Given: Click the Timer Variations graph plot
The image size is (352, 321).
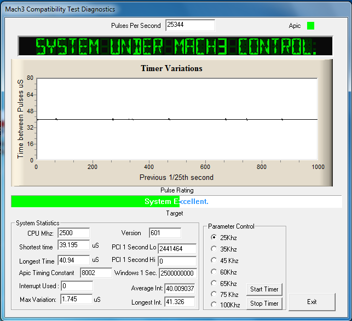Looking at the screenshot, I should click(177, 119).
